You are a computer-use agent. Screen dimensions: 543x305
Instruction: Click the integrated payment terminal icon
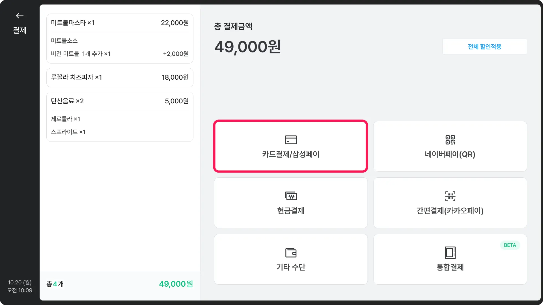450,252
